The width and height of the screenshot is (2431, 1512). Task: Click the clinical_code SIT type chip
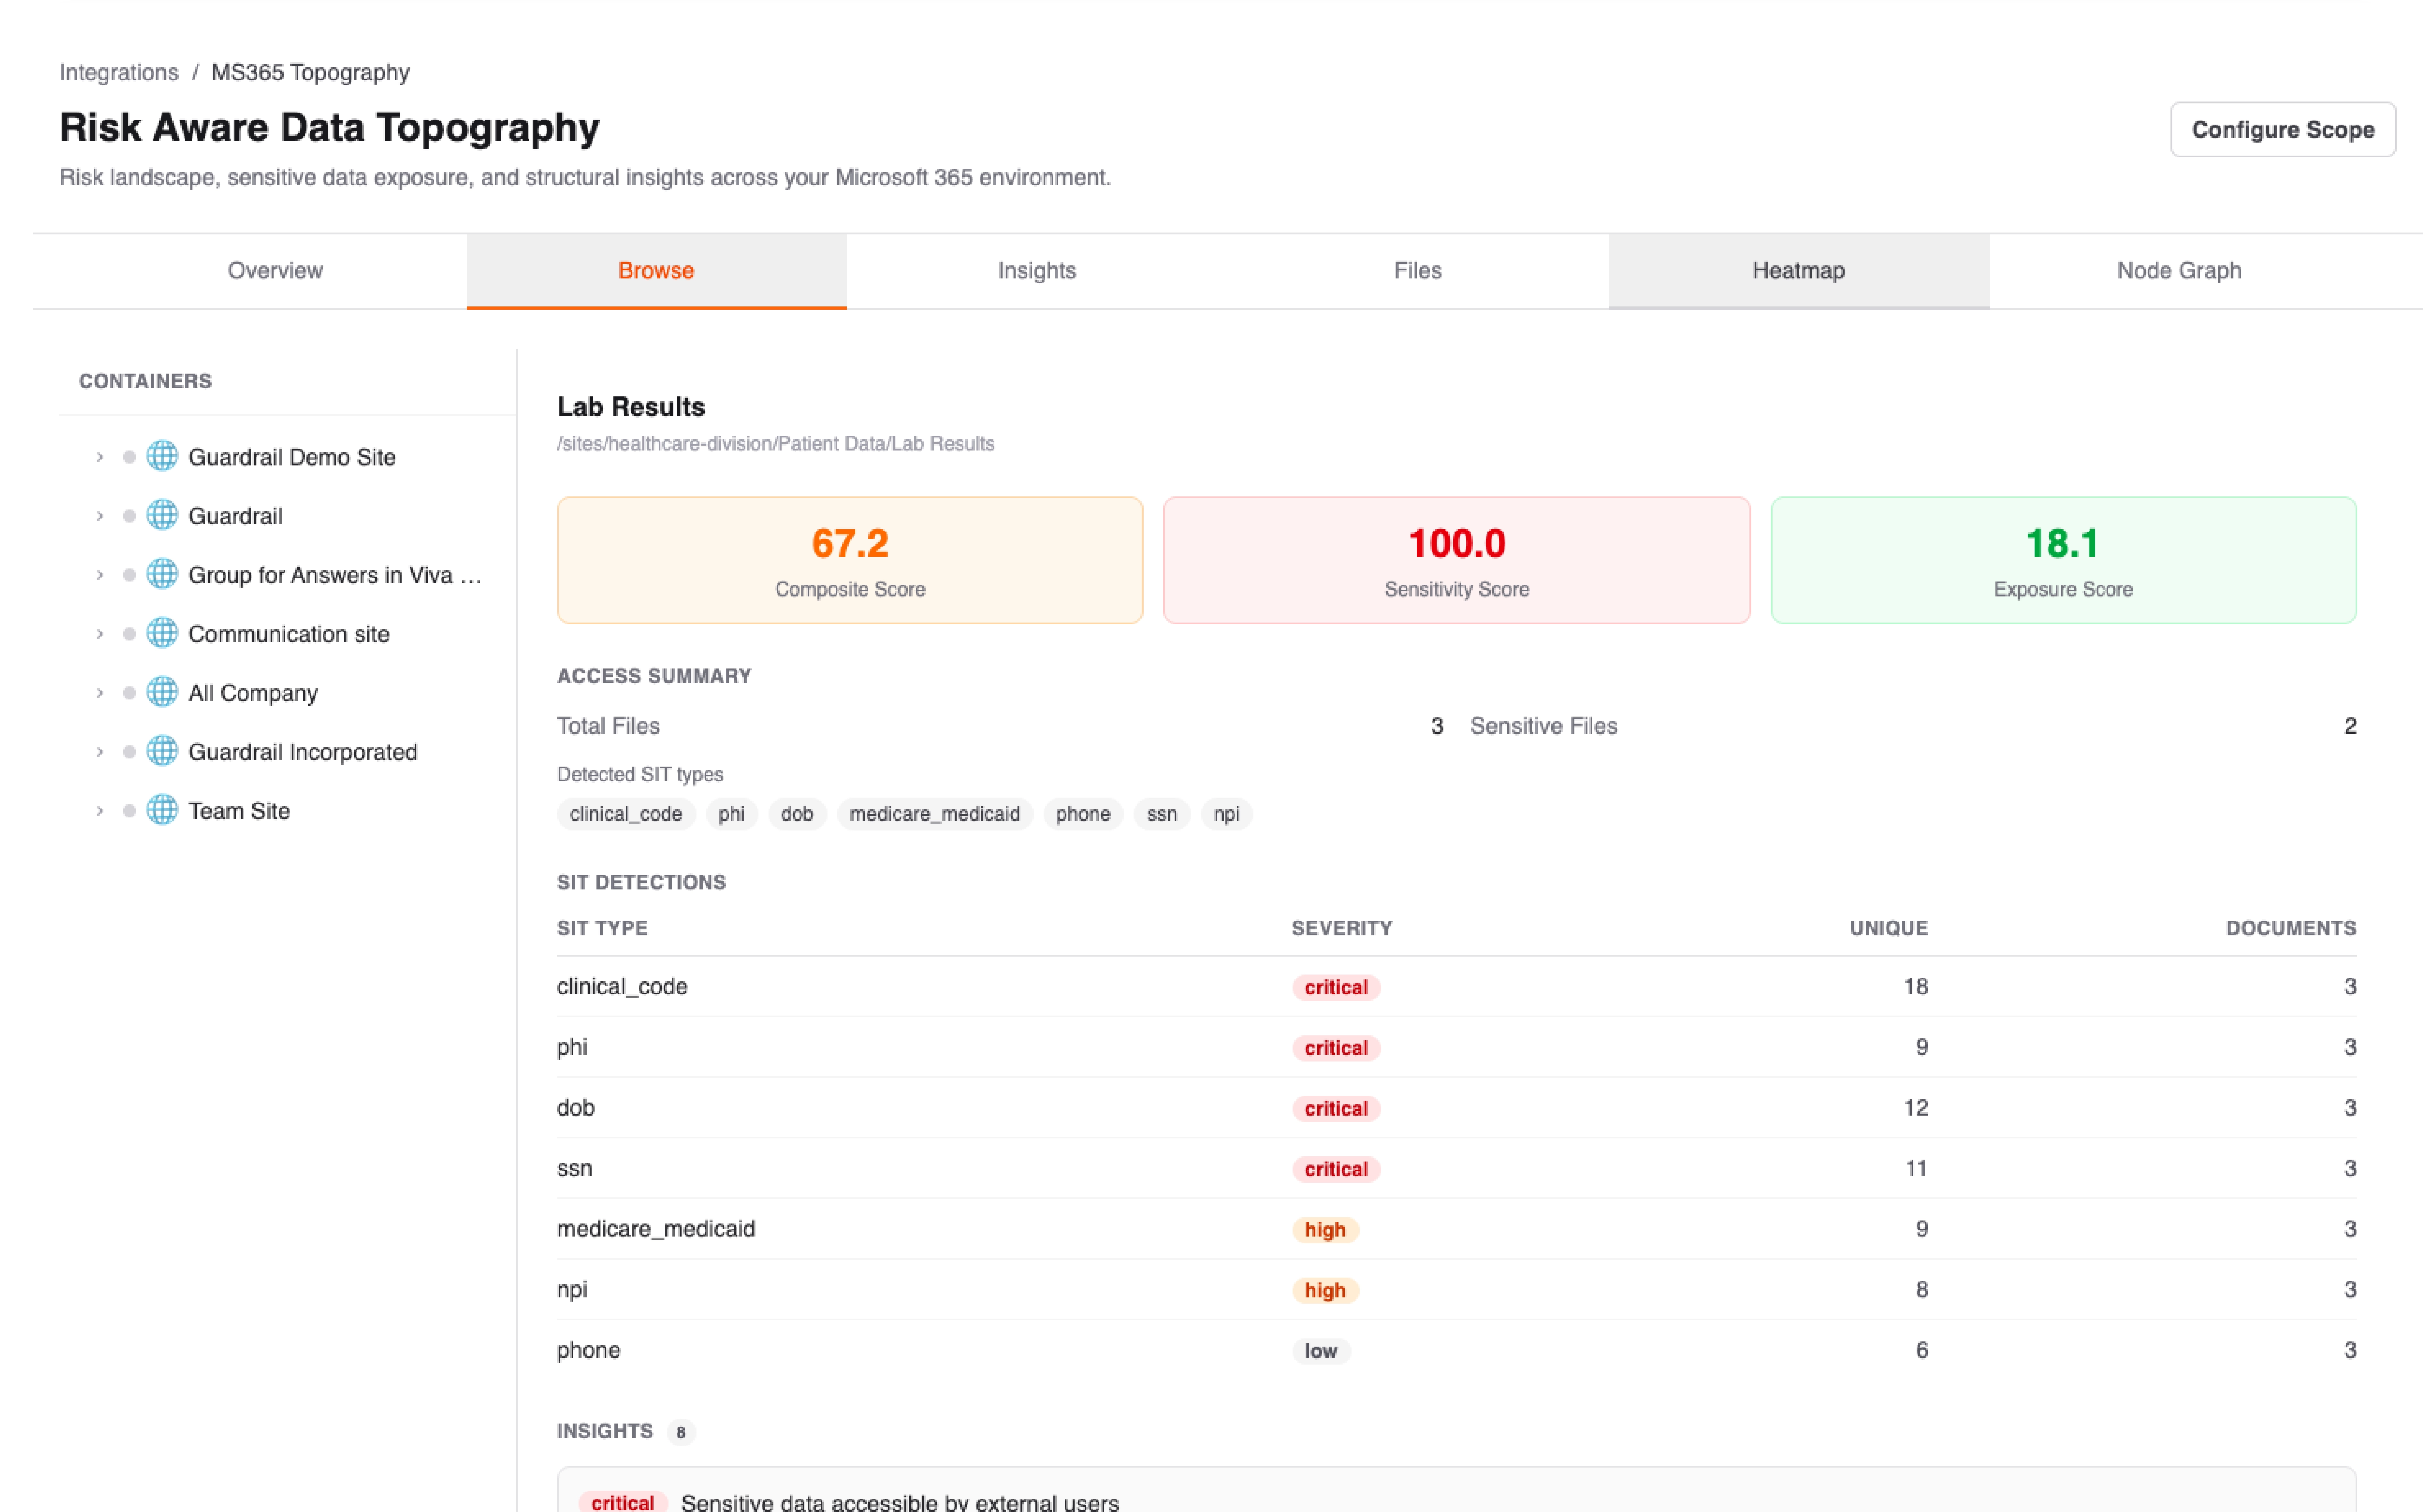click(x=626, y=814)
